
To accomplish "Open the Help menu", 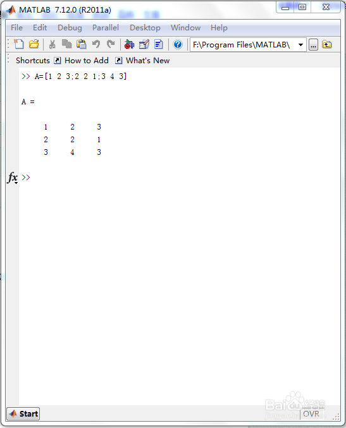I will click(x=219, y=28).
